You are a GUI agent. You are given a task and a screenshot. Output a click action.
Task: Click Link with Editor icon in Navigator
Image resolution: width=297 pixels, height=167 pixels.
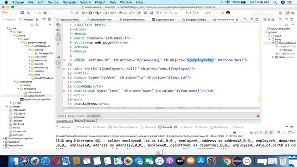pos(37,25)
